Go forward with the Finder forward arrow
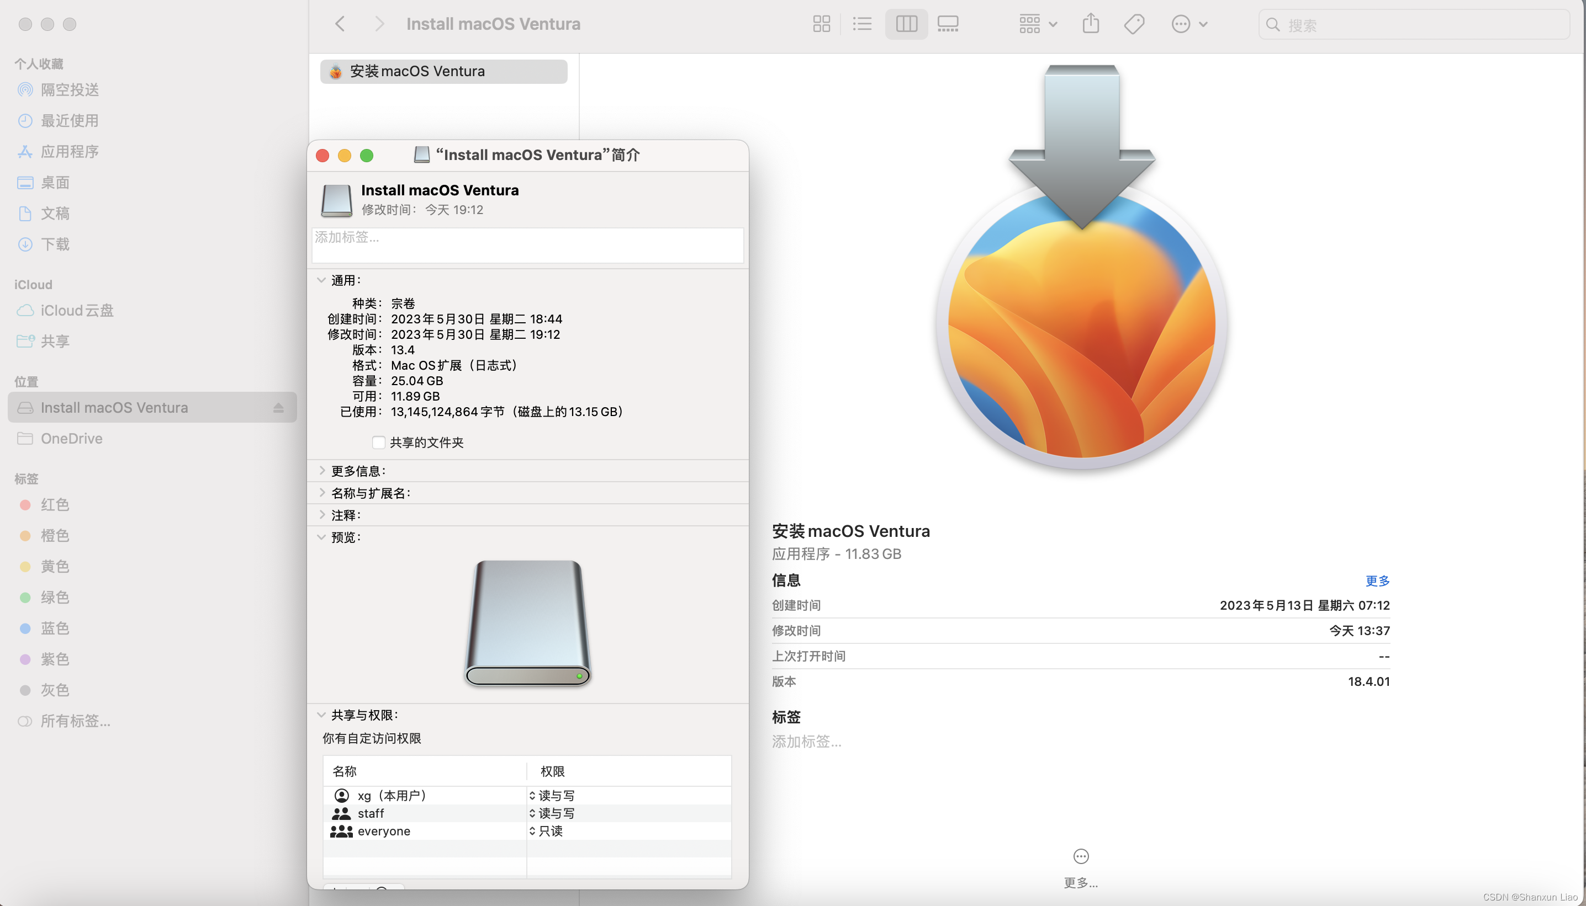This screenshot has width=1586, height=906. [379, 24]
